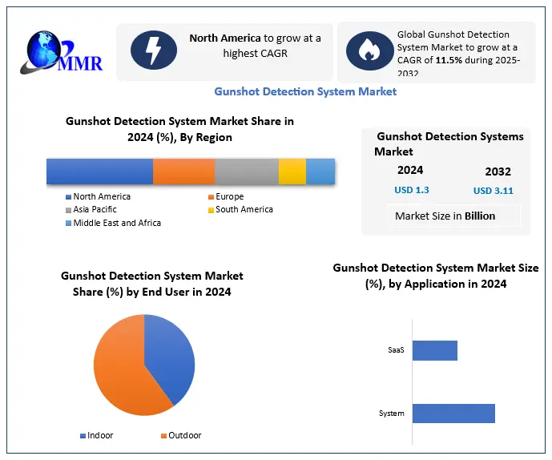Click the yellow South America bar segment
The height and width of the screenshot is (460, 552).
pos(292,172)
